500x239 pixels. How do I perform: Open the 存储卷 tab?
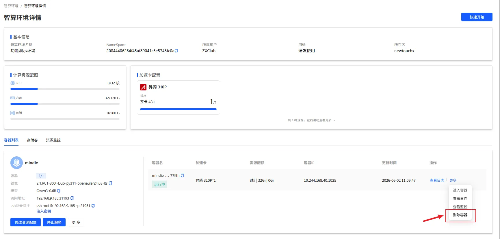(x=32, y=140)
